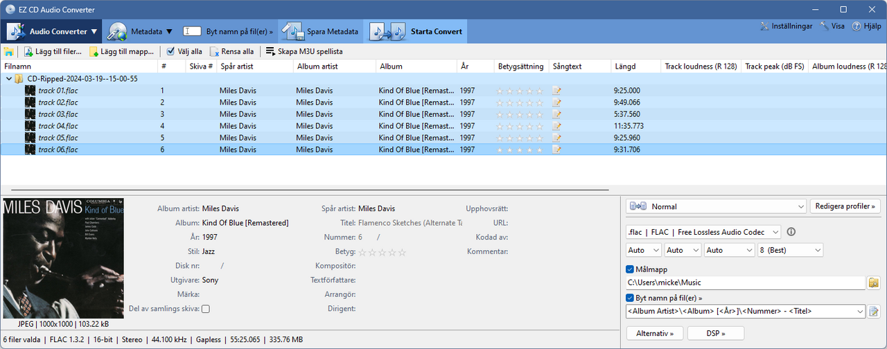The image size is (887, 349).
Task: Open the third Auto dropdown
Action: [729, 250]
